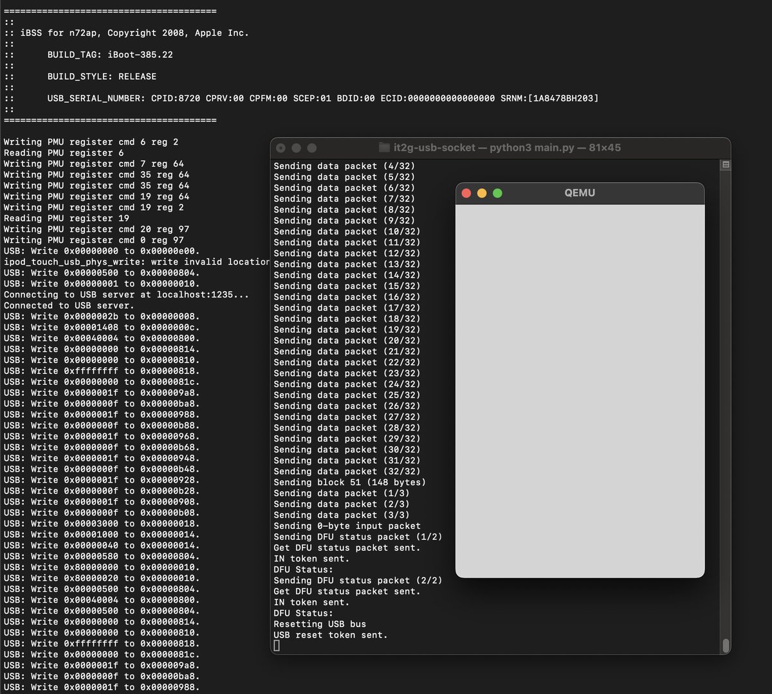
Task: Click 'Connecting to USB server at localhost:1235...'
Action: pos(126,295)
